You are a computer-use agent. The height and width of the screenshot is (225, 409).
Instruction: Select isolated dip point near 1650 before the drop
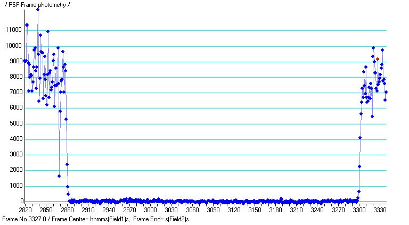pos(59,176)
